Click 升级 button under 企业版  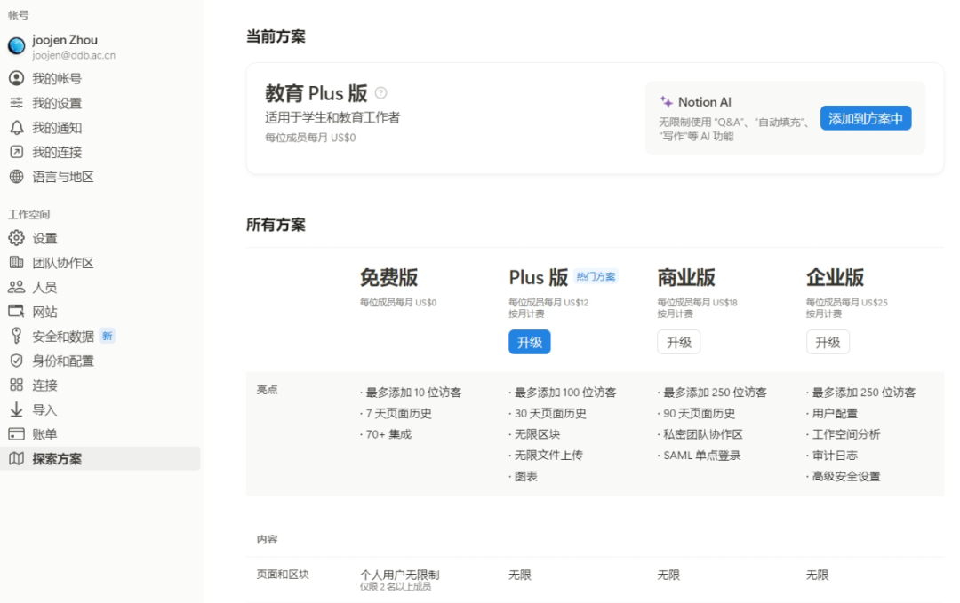[x=828, y=342]
